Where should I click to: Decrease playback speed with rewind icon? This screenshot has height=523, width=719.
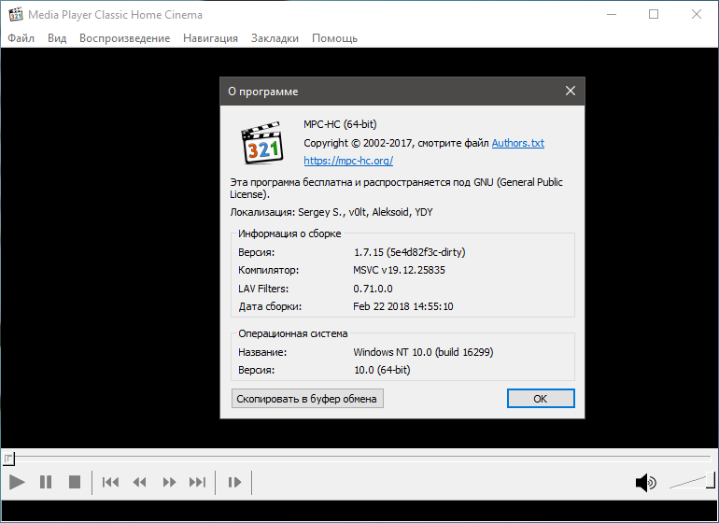coord(139,482)
